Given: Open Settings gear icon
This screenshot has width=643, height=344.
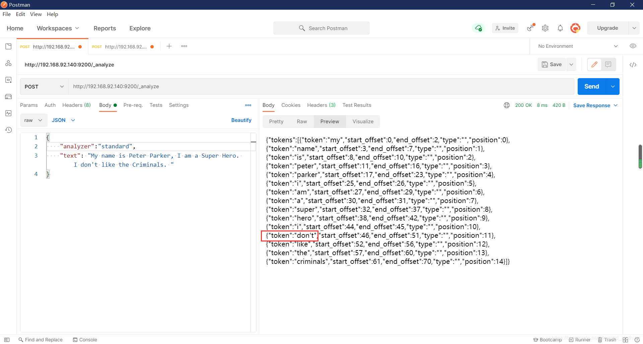Looking at the screenshot, I should pos(545,28).
